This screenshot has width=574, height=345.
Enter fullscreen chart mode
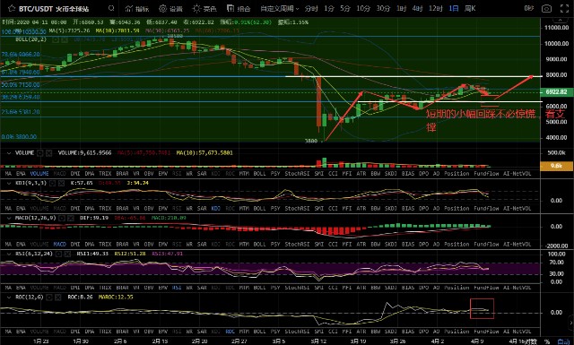[x=564, y=8]
